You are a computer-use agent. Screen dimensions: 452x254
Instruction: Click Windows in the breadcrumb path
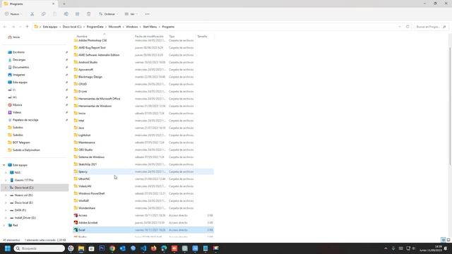[132, 27]
